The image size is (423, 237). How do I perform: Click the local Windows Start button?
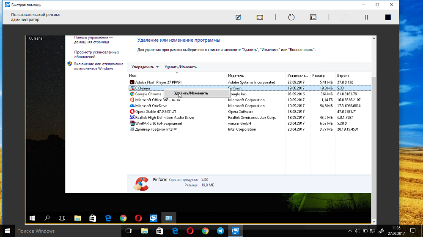click(x=7, y=231)
